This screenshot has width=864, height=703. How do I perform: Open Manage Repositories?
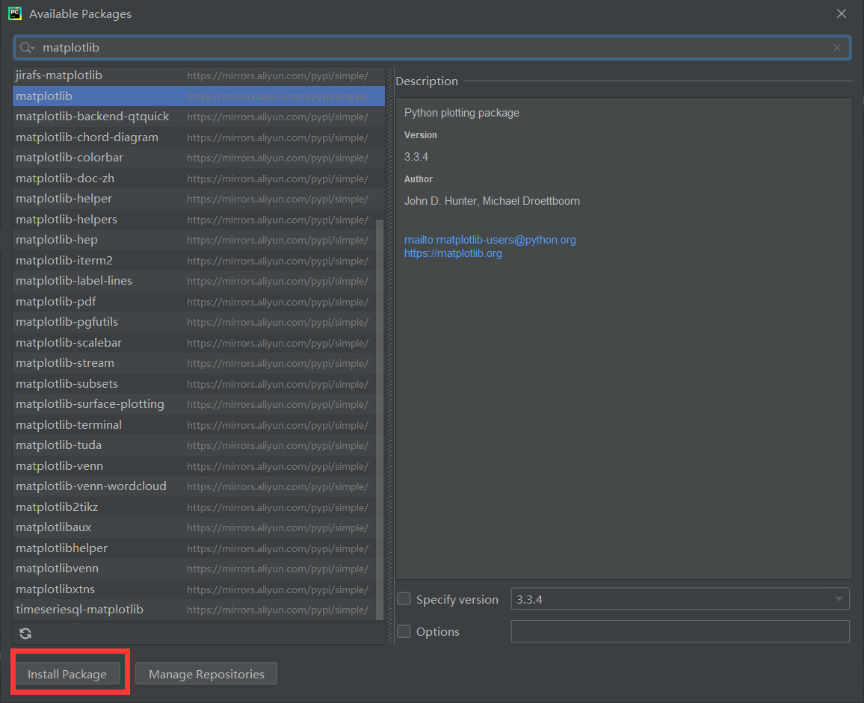[x=206, y=674]
